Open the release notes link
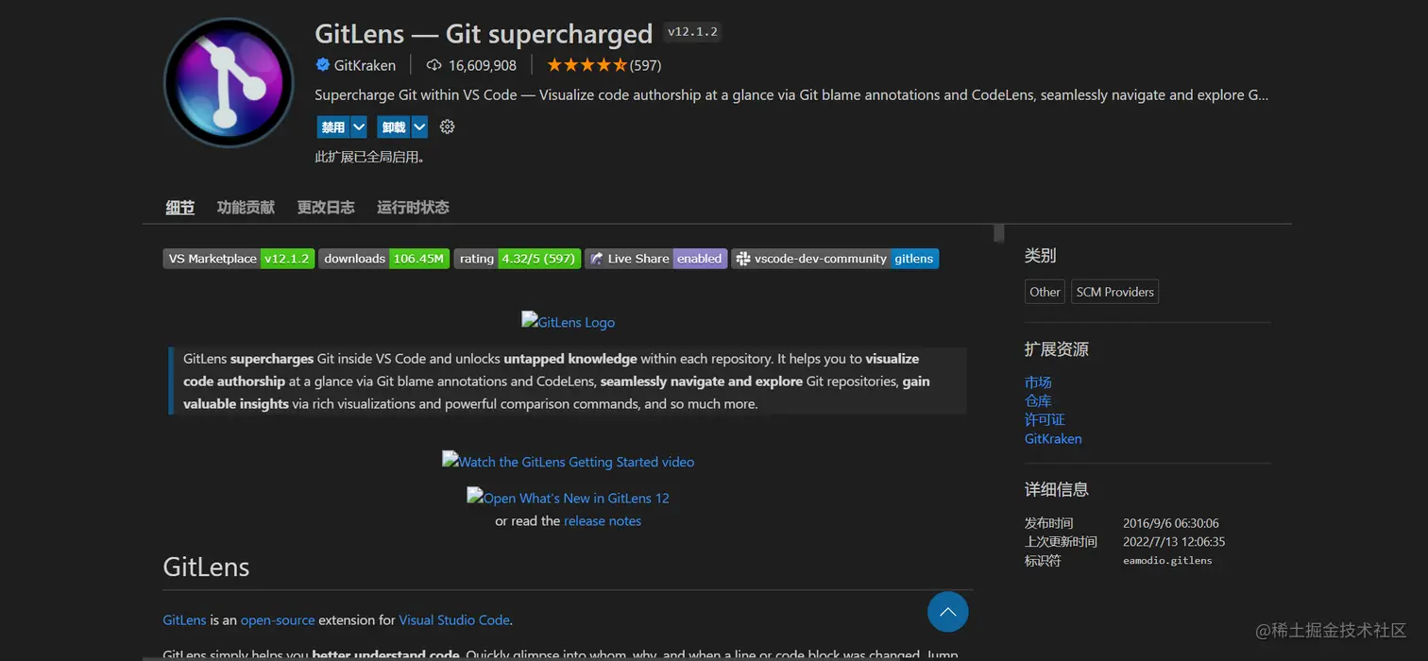1428x661 pixels. click(603, 521)
